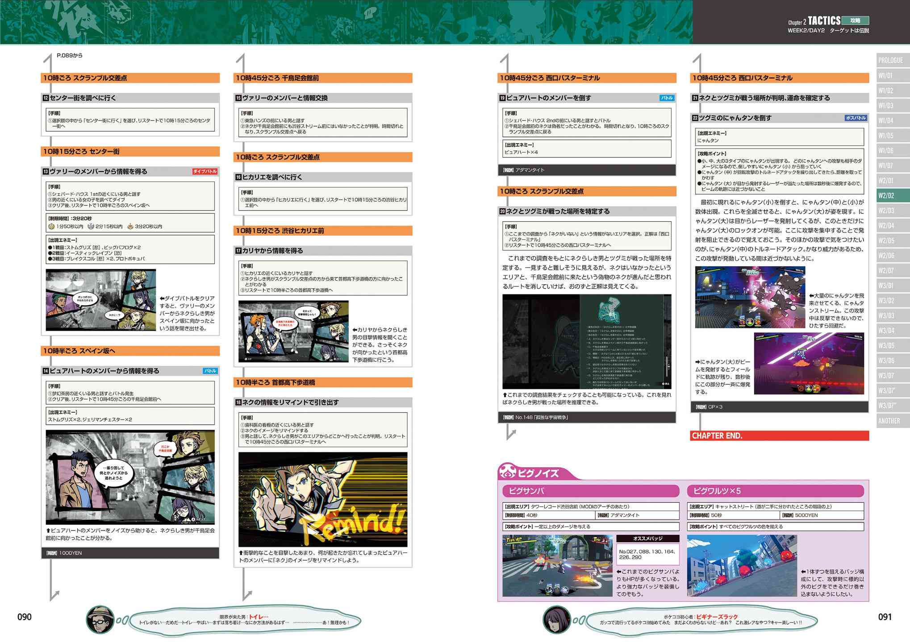910x642 pixels.
Task: Click the orange 10時半ごろ スペイン坂へ time header
Action: (130, 351)
